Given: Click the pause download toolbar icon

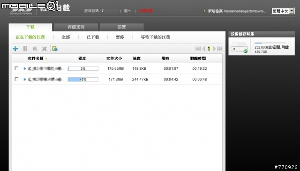Looking at the screenshot, I should point(25,49).
